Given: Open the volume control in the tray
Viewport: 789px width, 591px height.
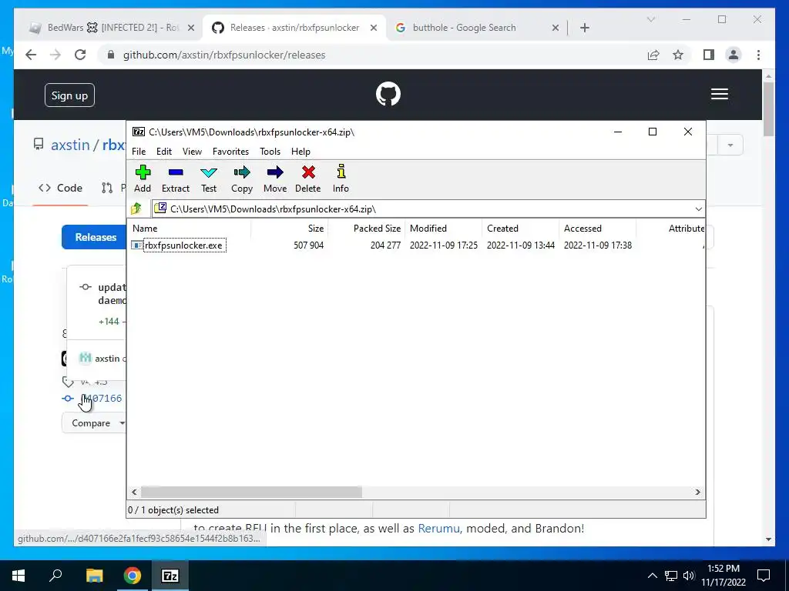Looking at the screenshot, I should (689, 576).
